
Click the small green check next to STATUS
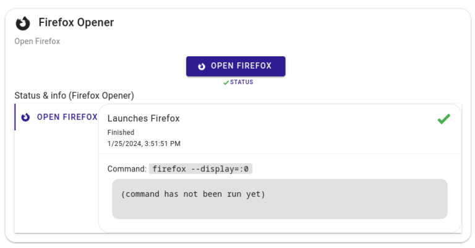[x=226, y=83]
